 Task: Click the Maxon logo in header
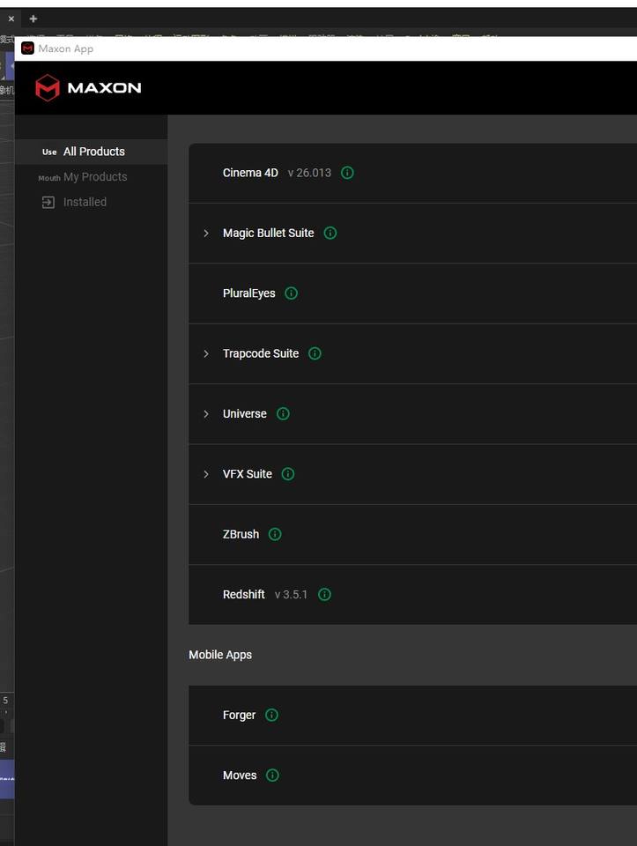click(88, 88)
